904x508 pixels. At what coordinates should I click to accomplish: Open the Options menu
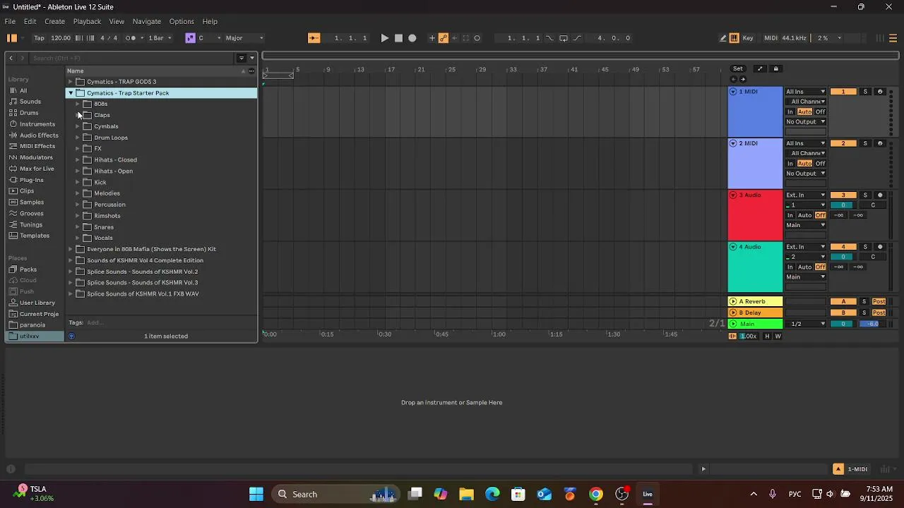tap(182, 21)
